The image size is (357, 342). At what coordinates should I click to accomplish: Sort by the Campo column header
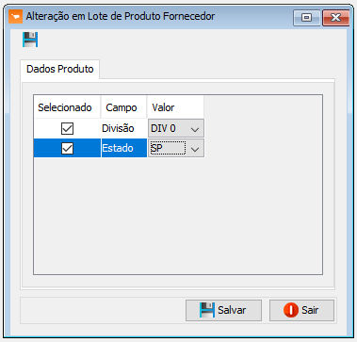(123, 107)
